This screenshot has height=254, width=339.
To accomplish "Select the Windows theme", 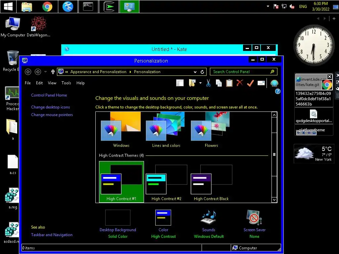I will click(x=121, y=130).
